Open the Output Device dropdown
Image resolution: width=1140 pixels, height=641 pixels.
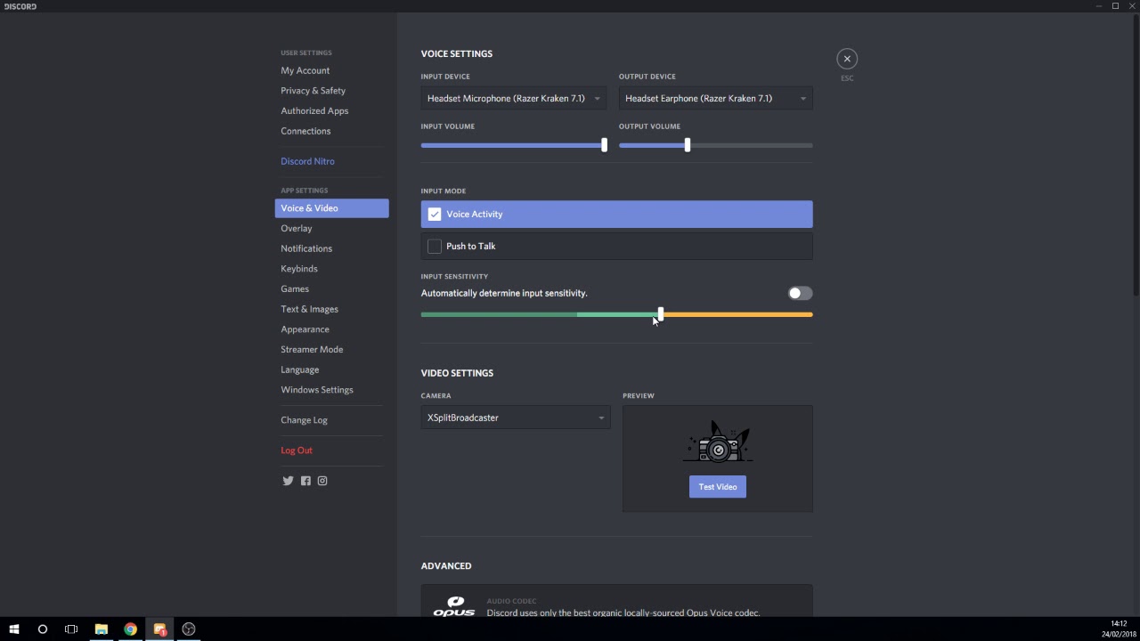pyautogui.click(x=715, y=99)
